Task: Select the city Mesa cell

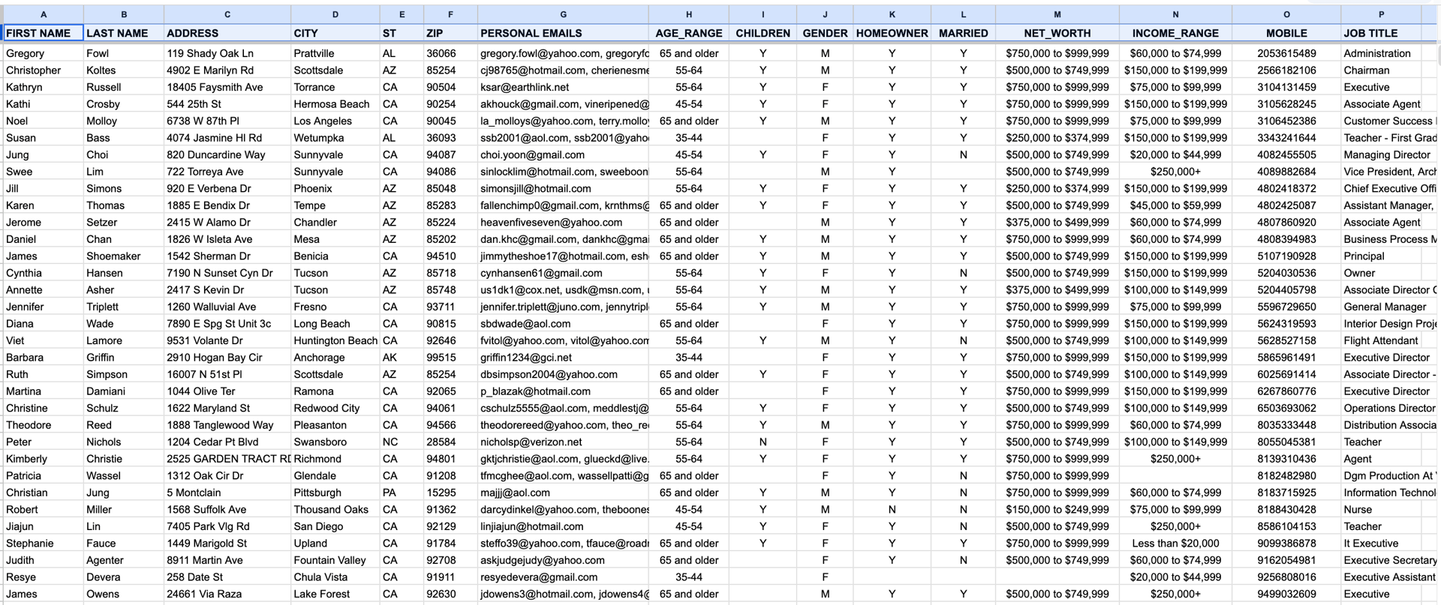Action: (x=335, y=239)
